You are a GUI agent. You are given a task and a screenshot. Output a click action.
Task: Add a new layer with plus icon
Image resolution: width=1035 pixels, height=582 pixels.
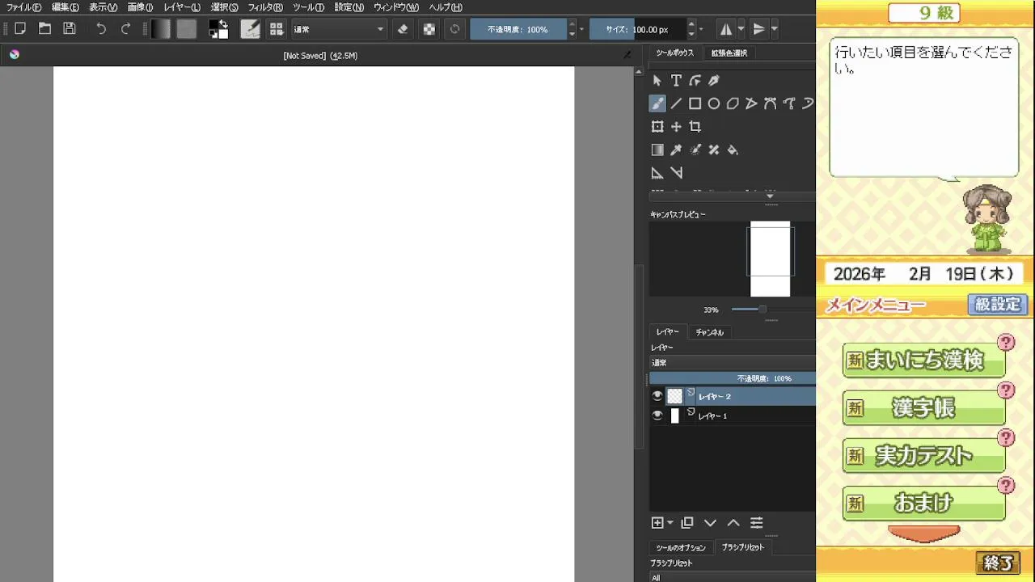[657, 523]
